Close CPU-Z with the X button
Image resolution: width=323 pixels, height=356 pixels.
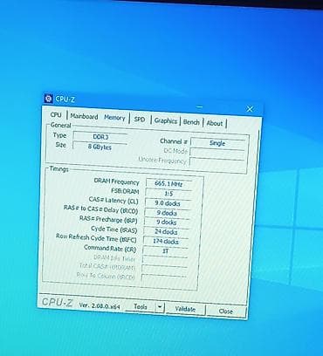(x=250, y=109)
